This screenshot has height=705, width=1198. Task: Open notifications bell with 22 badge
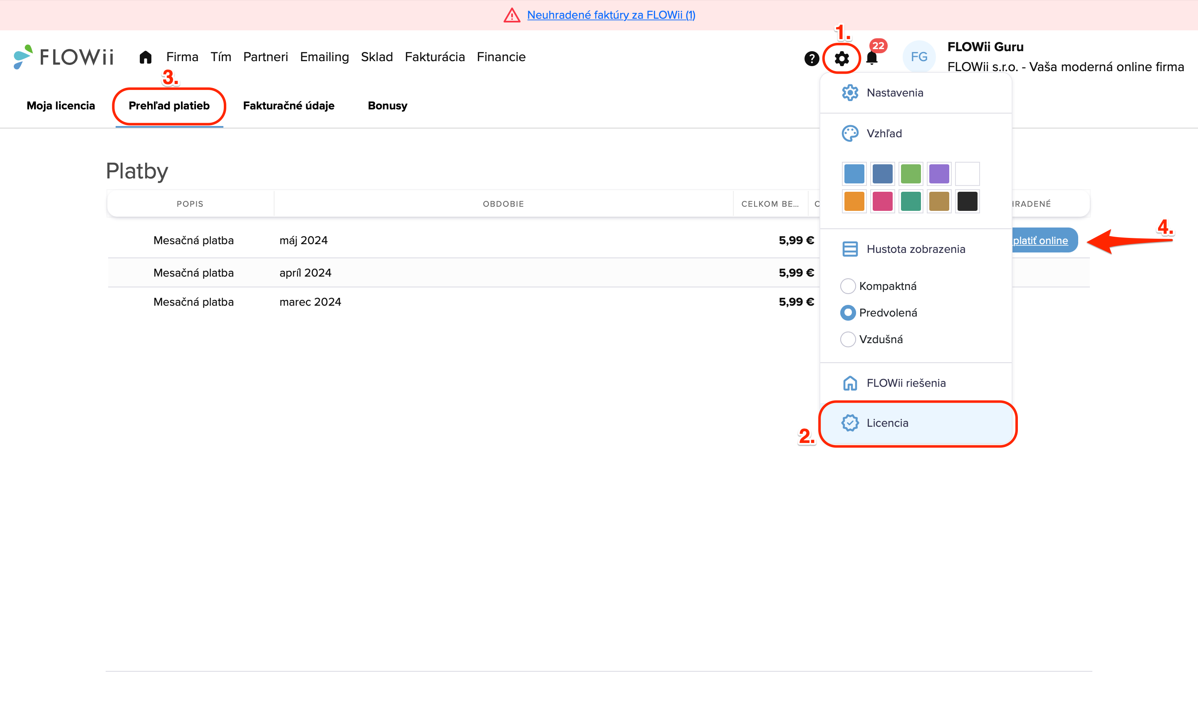click(x=872, y=58)
